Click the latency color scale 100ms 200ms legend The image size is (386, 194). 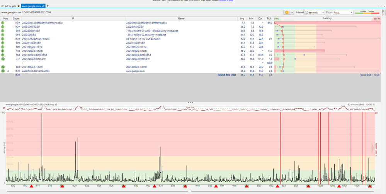click(367, 12)
